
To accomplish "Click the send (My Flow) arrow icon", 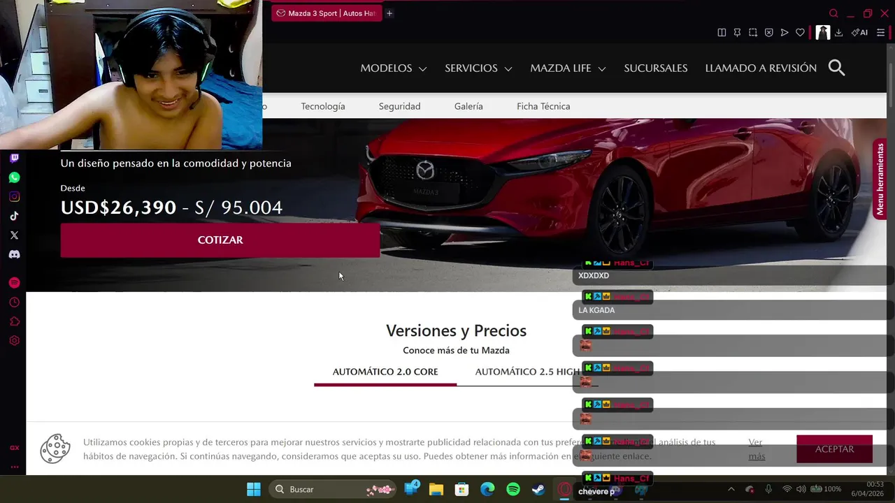I will [x=785, y=32].
